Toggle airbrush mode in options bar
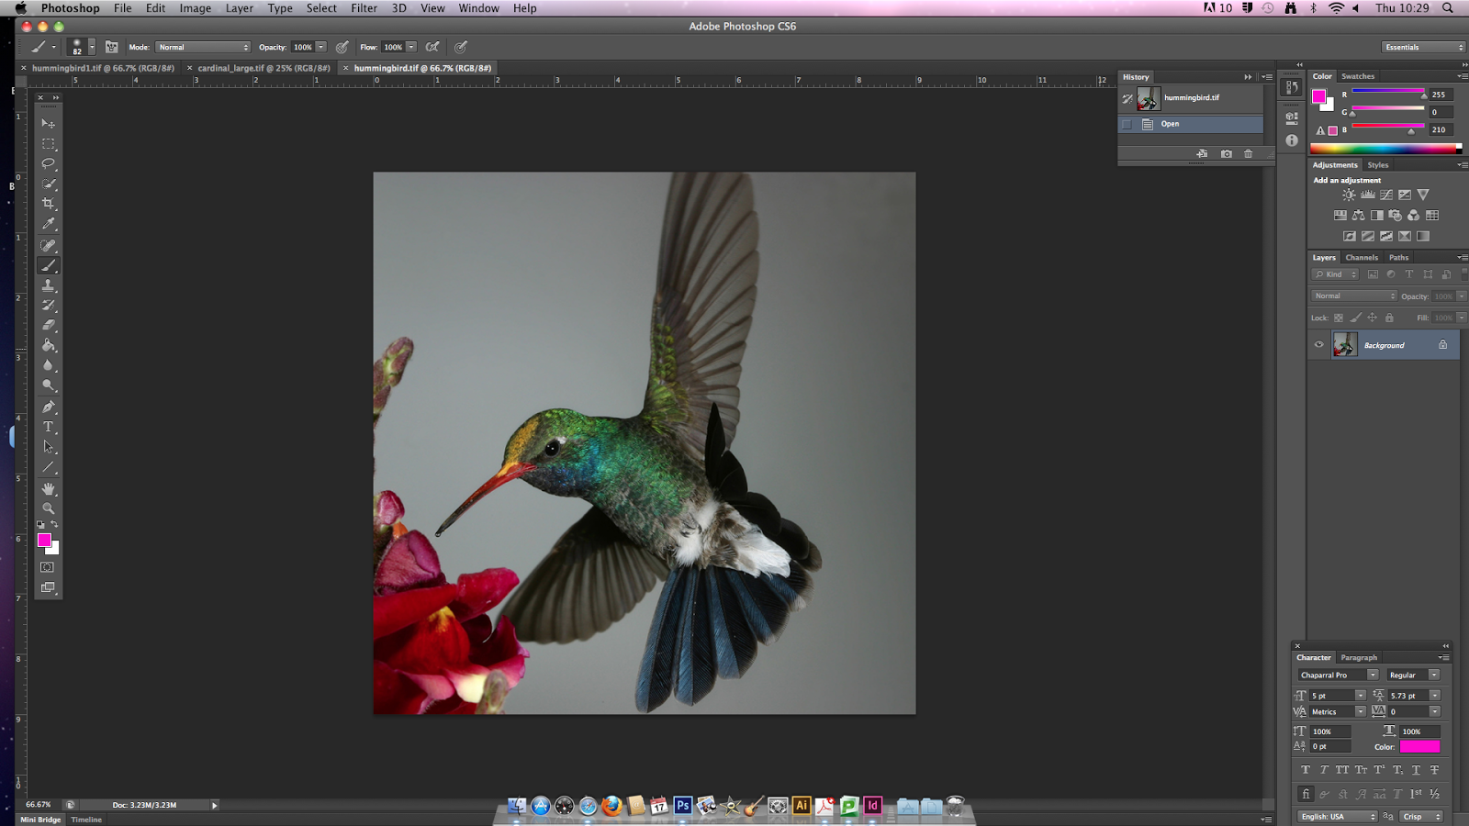The width and height of the screenshot is (1469, 826). [432, 47]
